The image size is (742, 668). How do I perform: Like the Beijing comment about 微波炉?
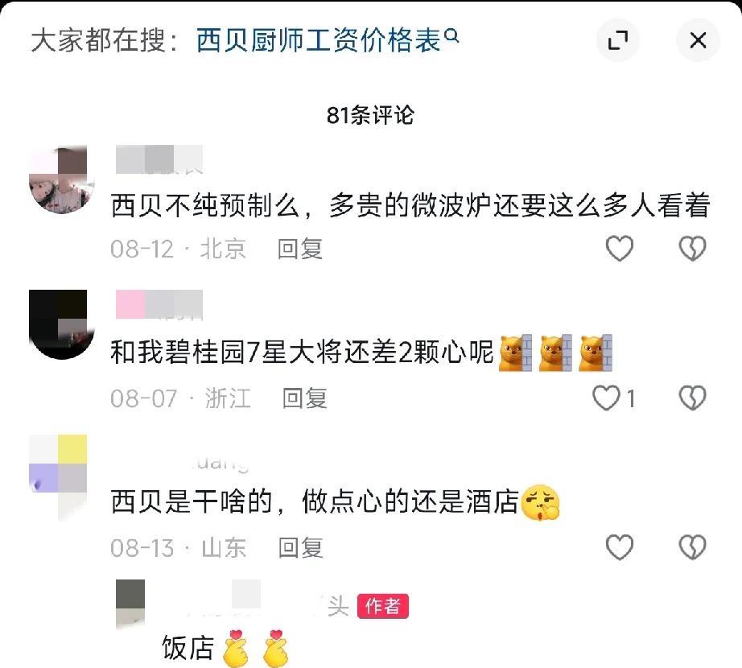pos(620,249)
